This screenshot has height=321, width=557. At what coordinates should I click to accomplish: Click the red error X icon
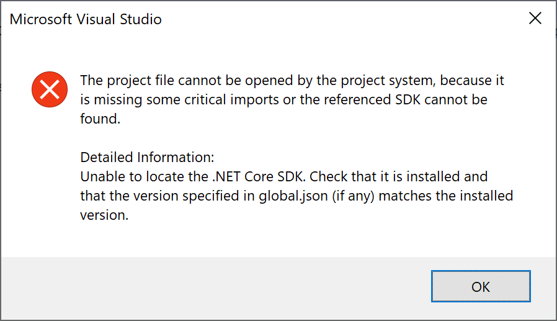pos(50,89)
